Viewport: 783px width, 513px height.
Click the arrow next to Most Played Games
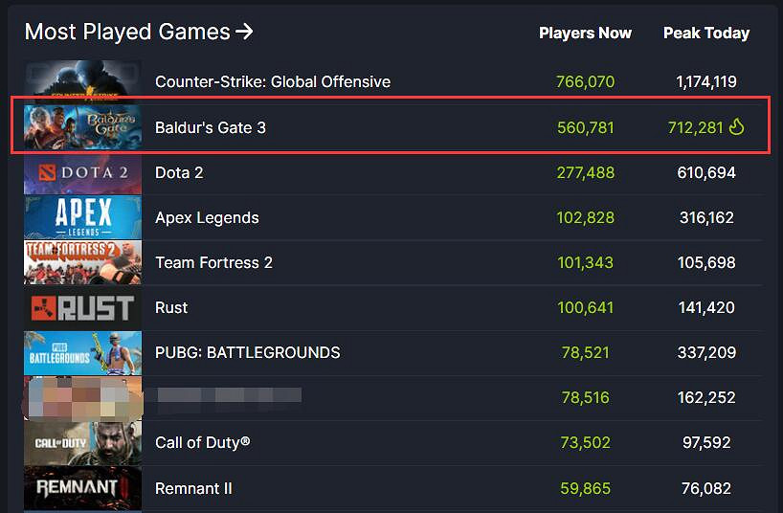245,32
